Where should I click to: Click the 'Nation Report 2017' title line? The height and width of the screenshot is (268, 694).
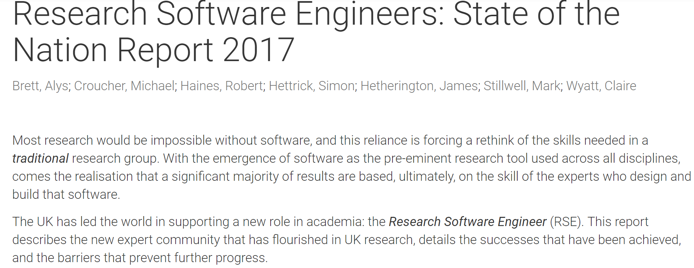tap(154, 50)
